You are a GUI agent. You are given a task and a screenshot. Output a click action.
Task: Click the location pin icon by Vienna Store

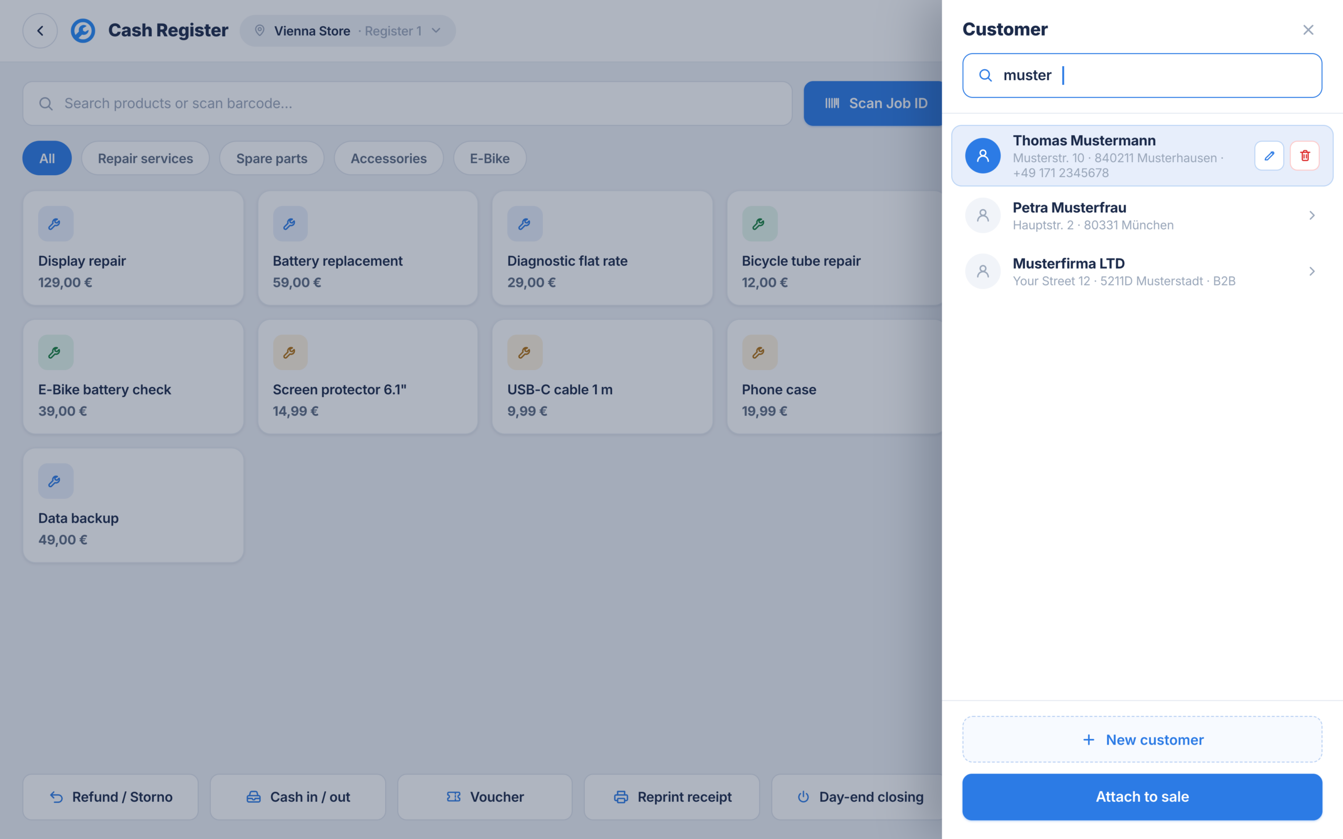(259, 30)
